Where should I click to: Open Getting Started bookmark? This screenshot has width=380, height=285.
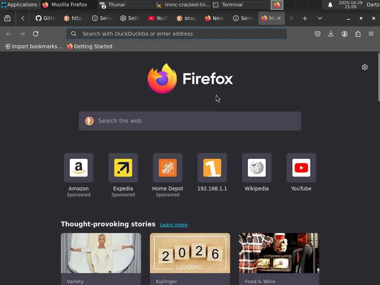coord(90,46)
